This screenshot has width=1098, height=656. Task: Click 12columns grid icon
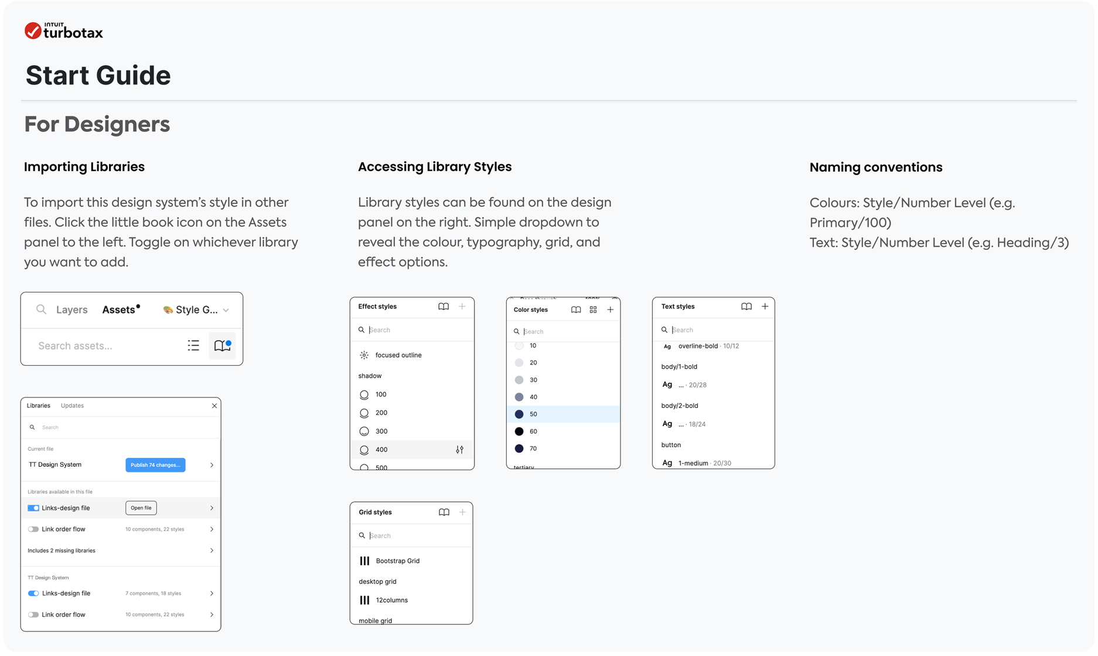(364, 600)
